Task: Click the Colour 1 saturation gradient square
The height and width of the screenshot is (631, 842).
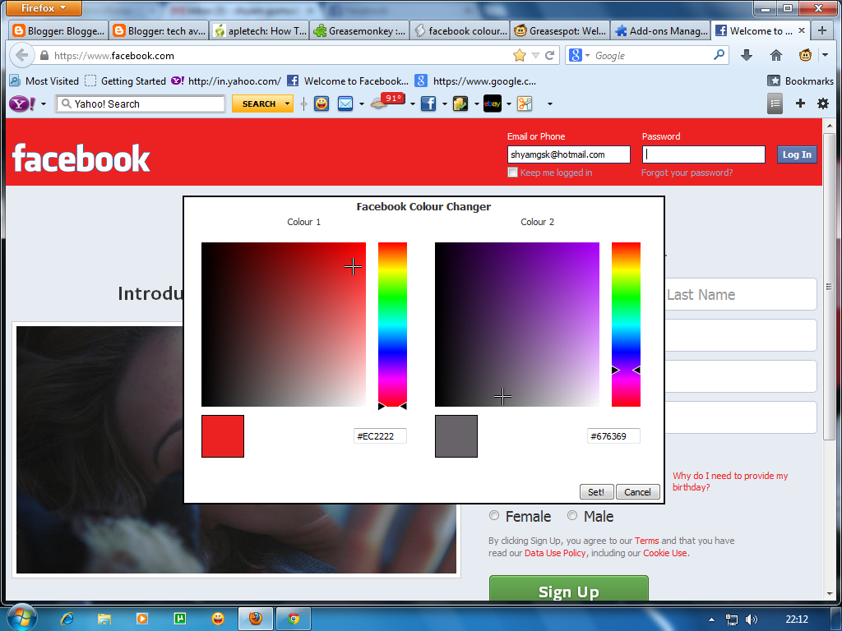Action: (284, 324)
